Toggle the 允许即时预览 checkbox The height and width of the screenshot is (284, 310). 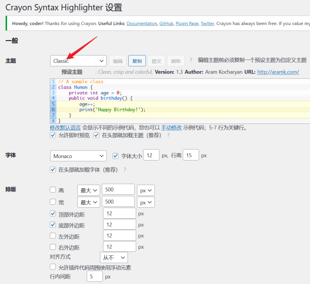[53, 135]
